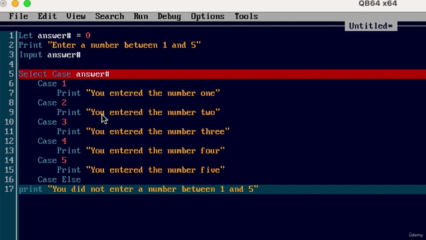Click line number 5 in gutter
Image resolution: width=426 pixels, height=240 pixels.
pyautogui.click(x=11, y=74)
